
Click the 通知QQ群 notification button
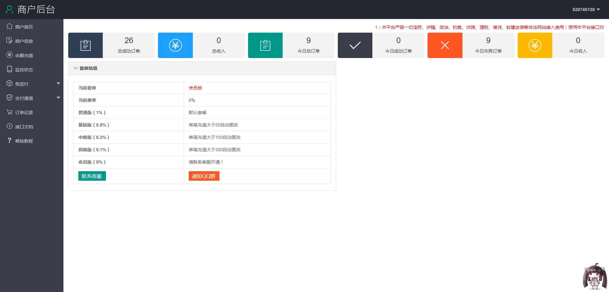click(x=204, y=176)
